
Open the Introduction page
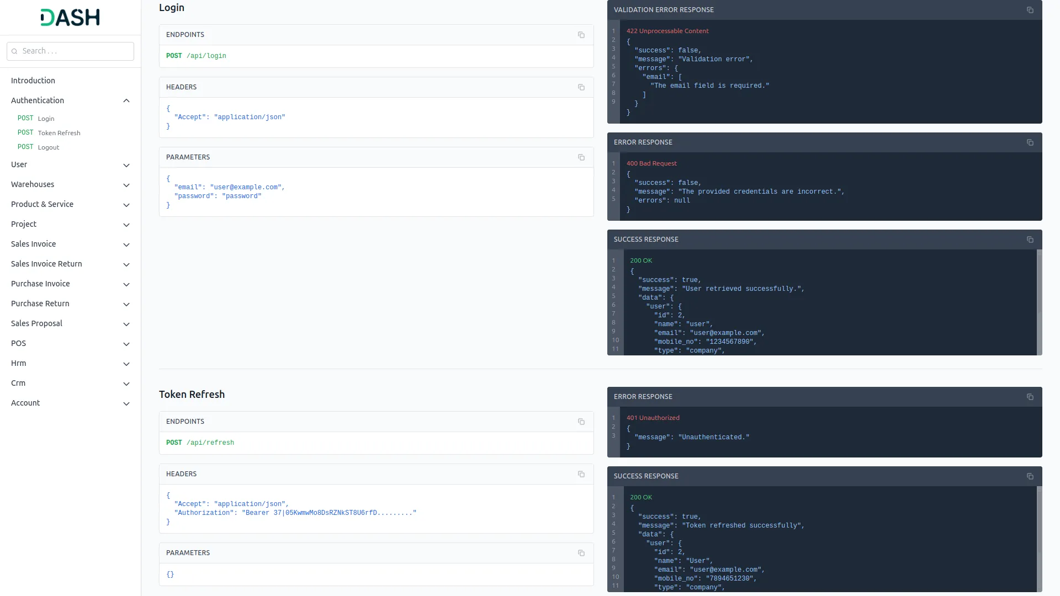tap(33, 81)
